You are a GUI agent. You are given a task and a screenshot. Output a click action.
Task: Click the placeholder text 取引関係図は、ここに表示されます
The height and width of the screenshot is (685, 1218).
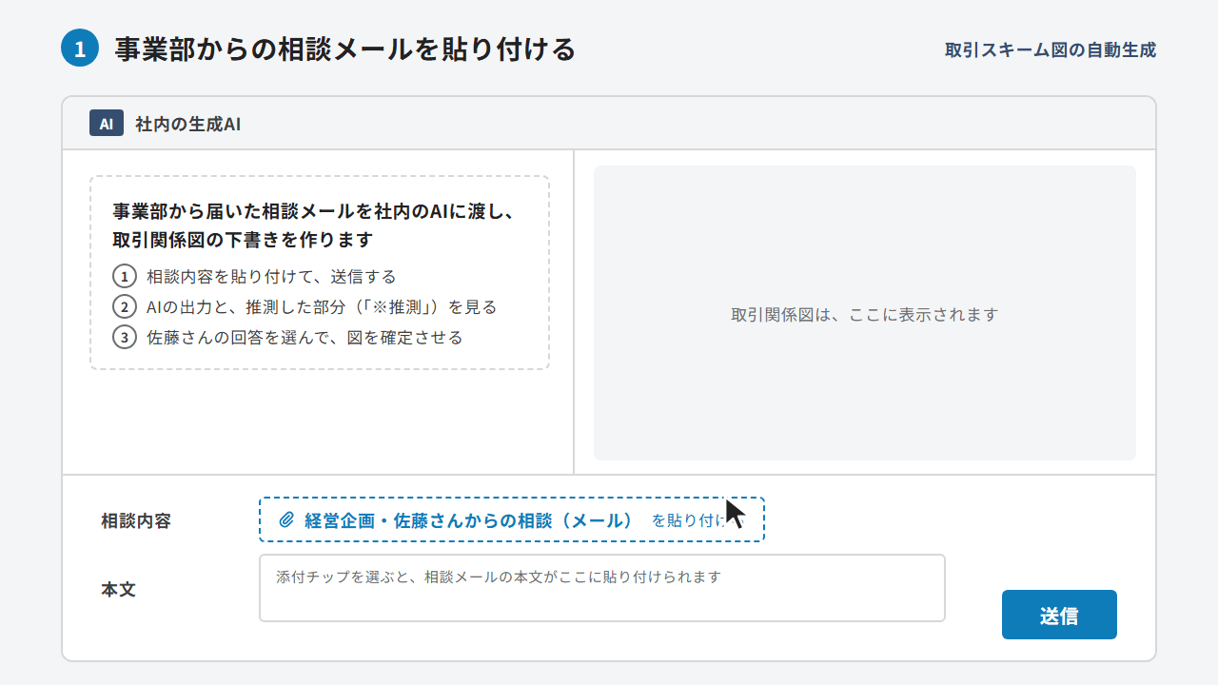[x=865, y=314]
